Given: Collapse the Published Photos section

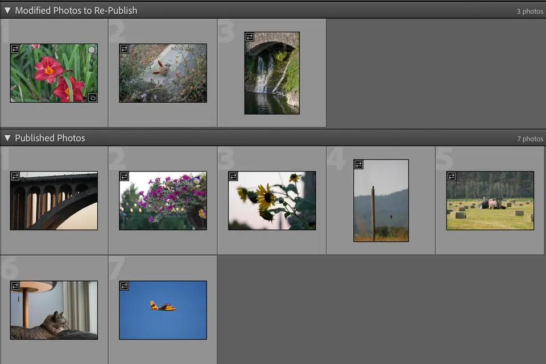Looking at the screenshot, I should [7, 138].
